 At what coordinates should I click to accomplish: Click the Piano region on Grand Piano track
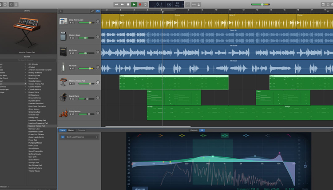click(x=174, y=98)
